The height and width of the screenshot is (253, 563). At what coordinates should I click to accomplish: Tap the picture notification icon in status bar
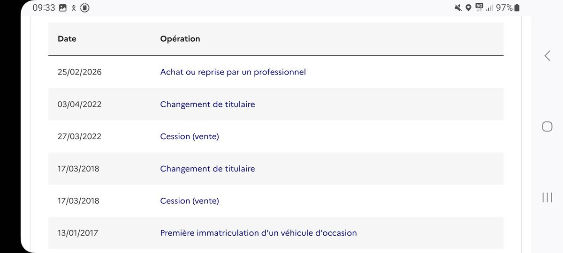pyautogui.click(x=63, y=8)
